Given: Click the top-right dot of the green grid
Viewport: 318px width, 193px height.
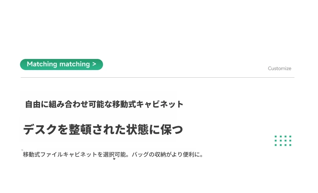Looking at the screenshot, I should pos(290,136).
